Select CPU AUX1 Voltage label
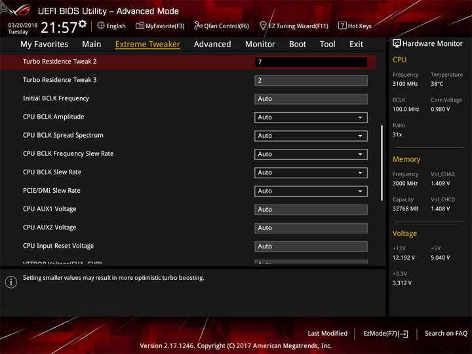Screen dimensions: 472x354 [49, 209]
